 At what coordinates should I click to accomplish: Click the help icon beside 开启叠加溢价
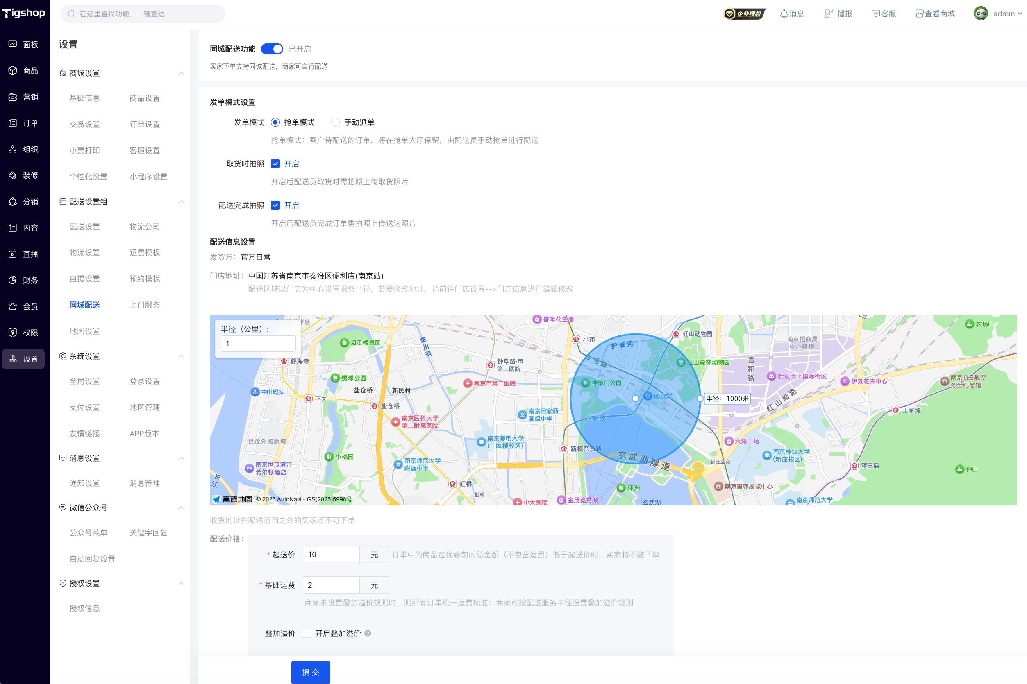(x=368, y=633)
